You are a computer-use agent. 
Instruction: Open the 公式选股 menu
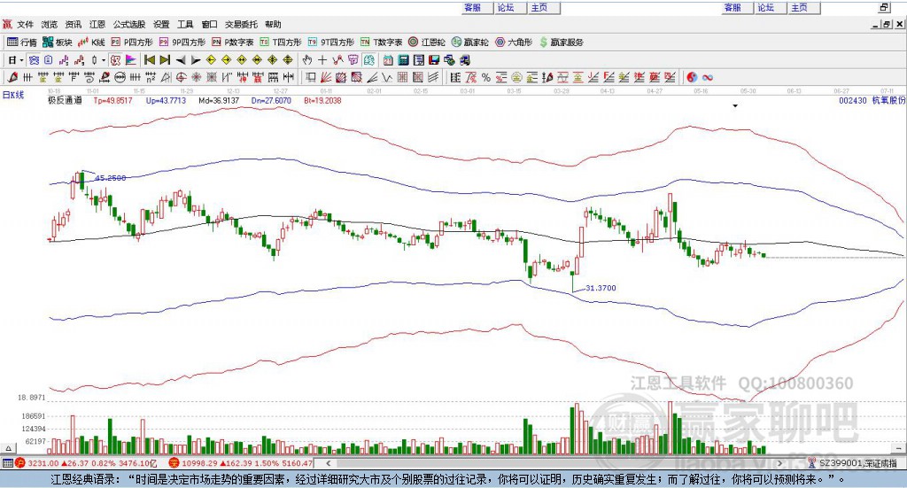click(129, 24)
